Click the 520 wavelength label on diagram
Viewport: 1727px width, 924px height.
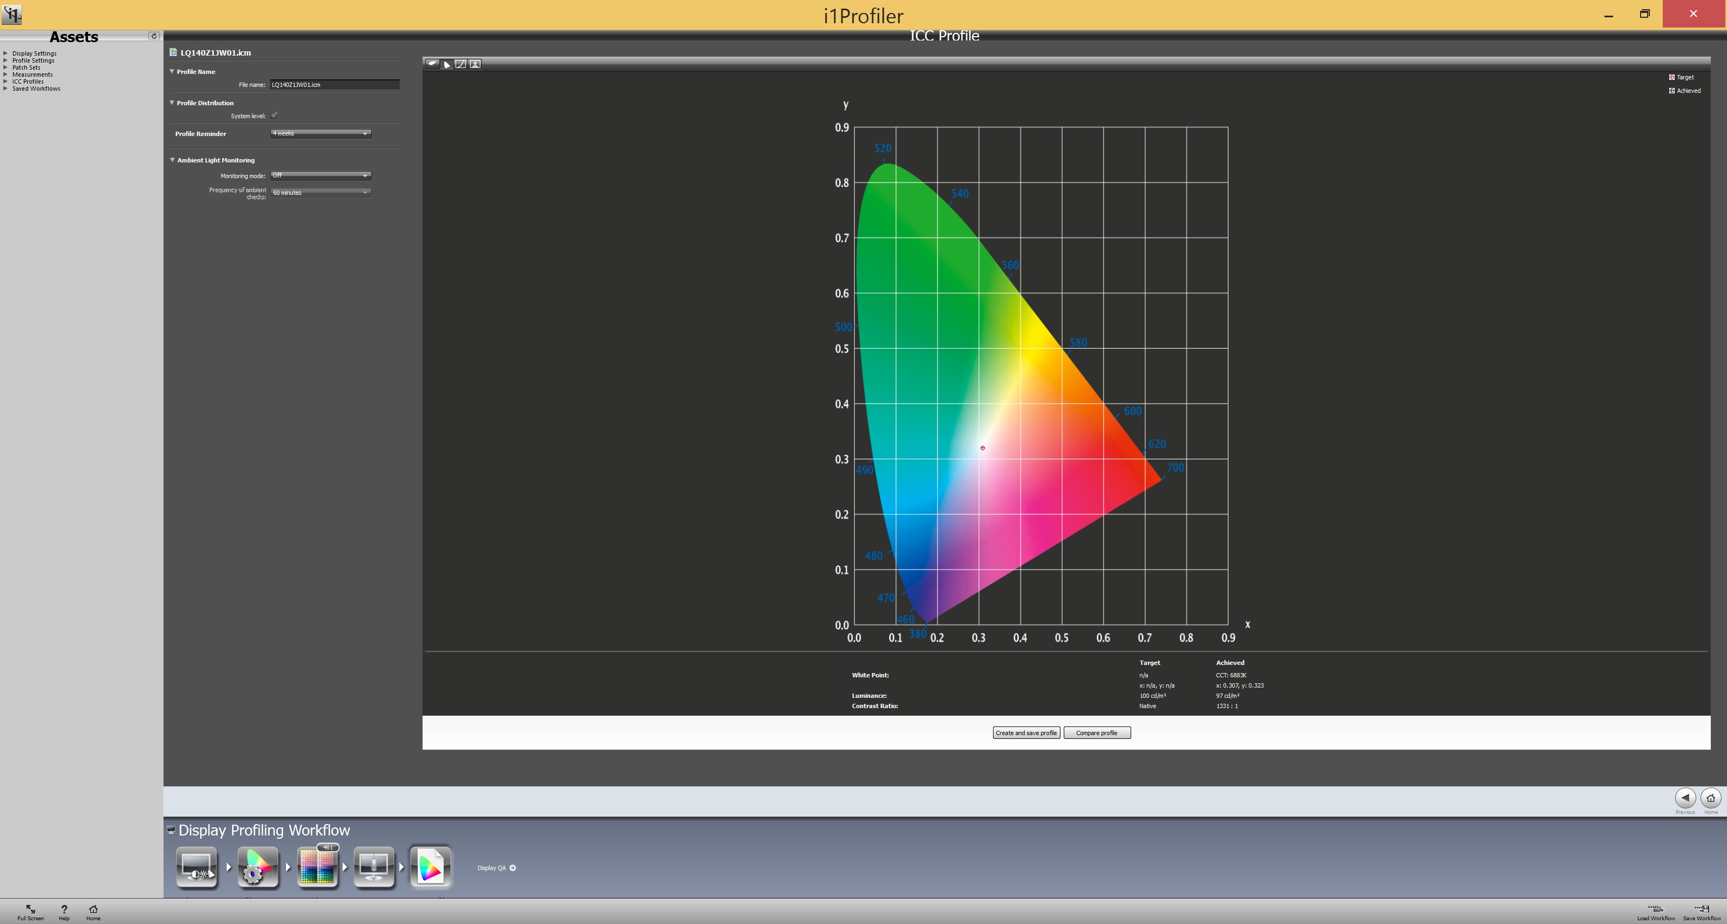[883, 148]
